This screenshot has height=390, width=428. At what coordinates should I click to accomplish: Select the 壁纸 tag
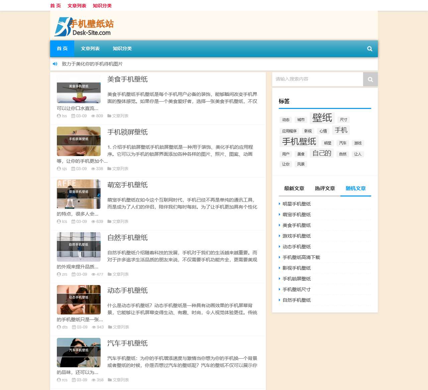point(322,118)
